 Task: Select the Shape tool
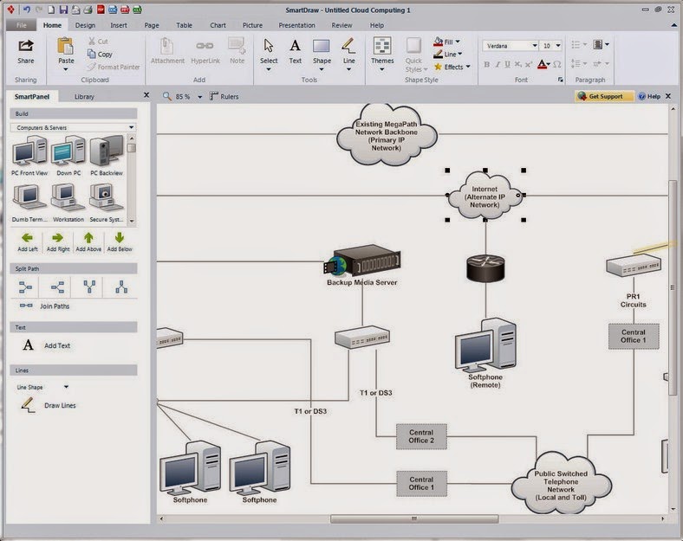tap(322, 51)
